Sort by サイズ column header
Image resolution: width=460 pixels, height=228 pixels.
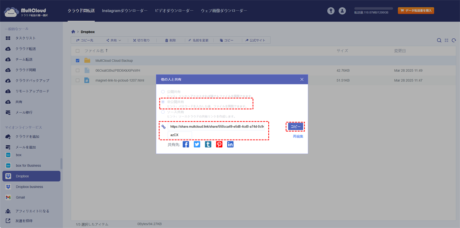point(342,50)
